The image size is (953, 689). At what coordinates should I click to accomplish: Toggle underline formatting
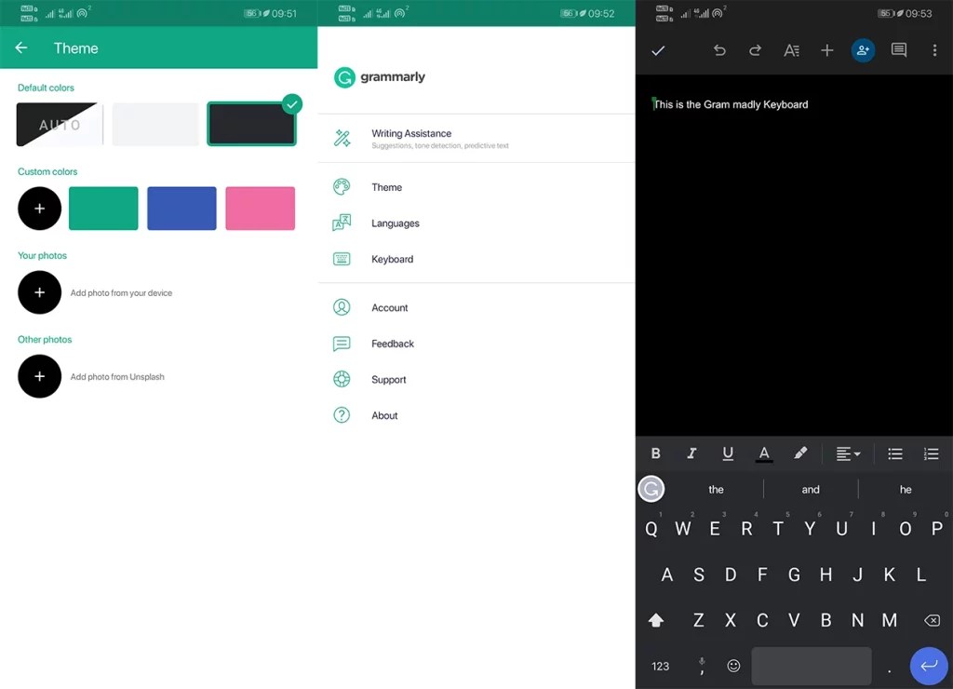(x=728, y=453)
